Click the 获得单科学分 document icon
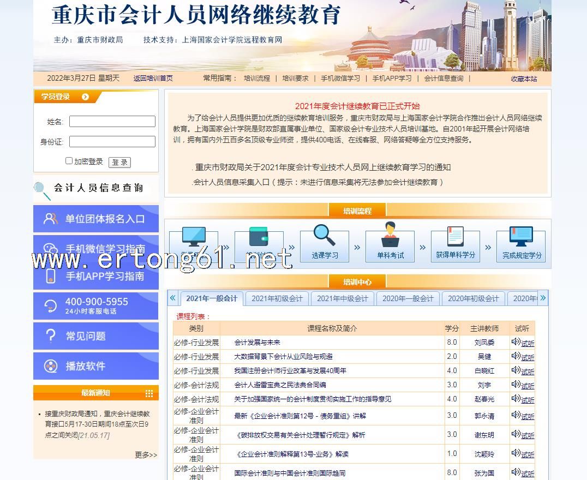The image size is (587, 480). tap(455, 236)
